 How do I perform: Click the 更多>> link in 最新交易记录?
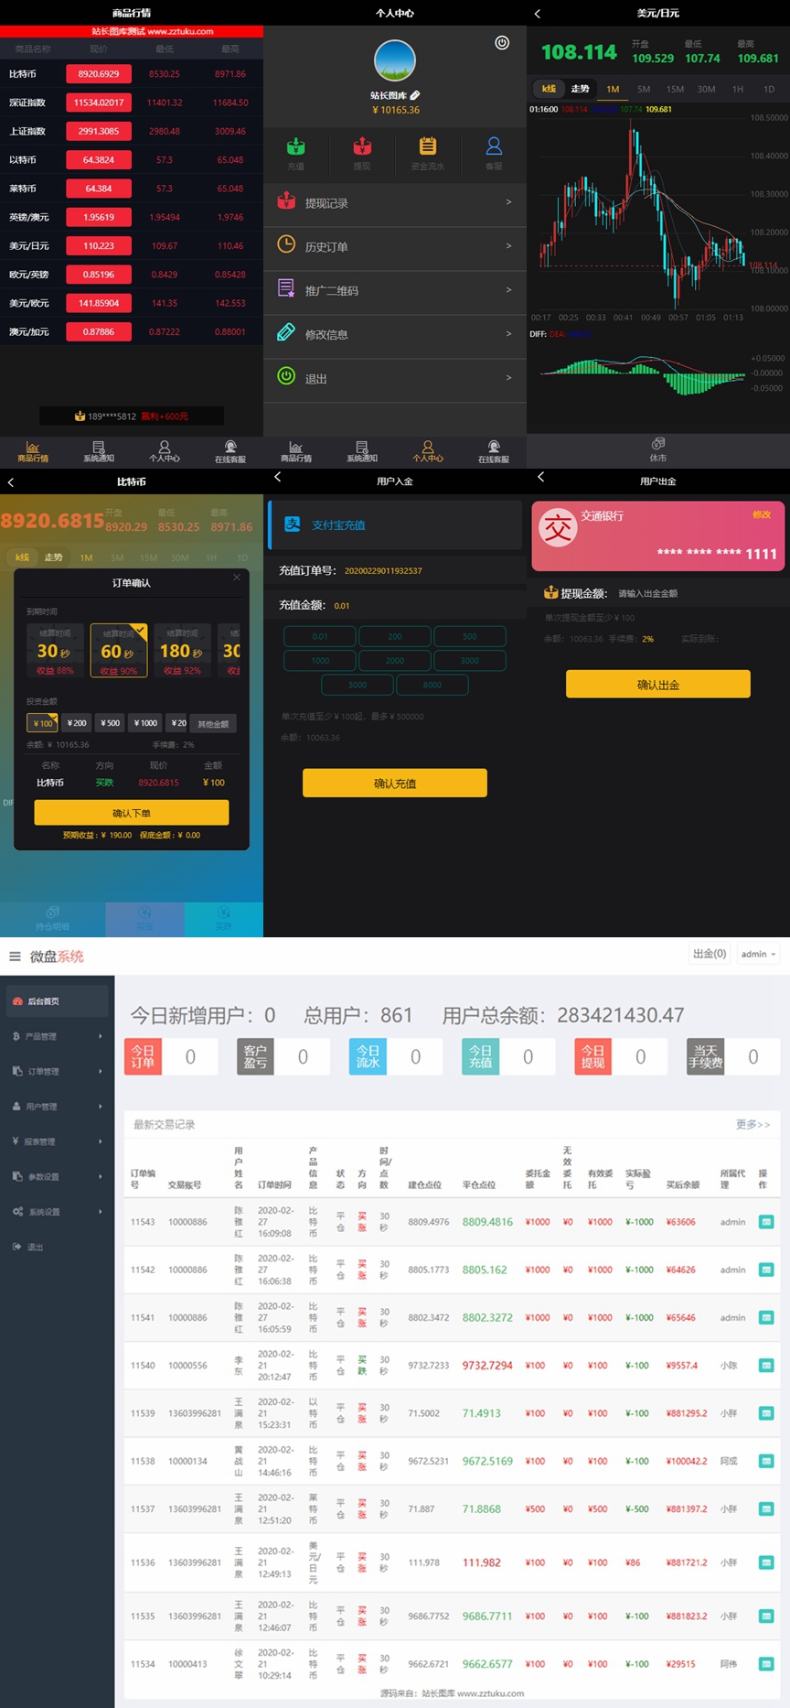[x=753, y=1124]
